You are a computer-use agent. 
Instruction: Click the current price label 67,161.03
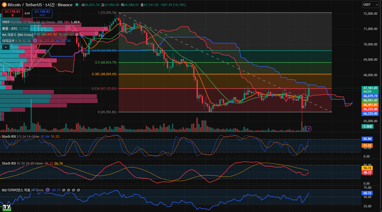tap(370, 88)
